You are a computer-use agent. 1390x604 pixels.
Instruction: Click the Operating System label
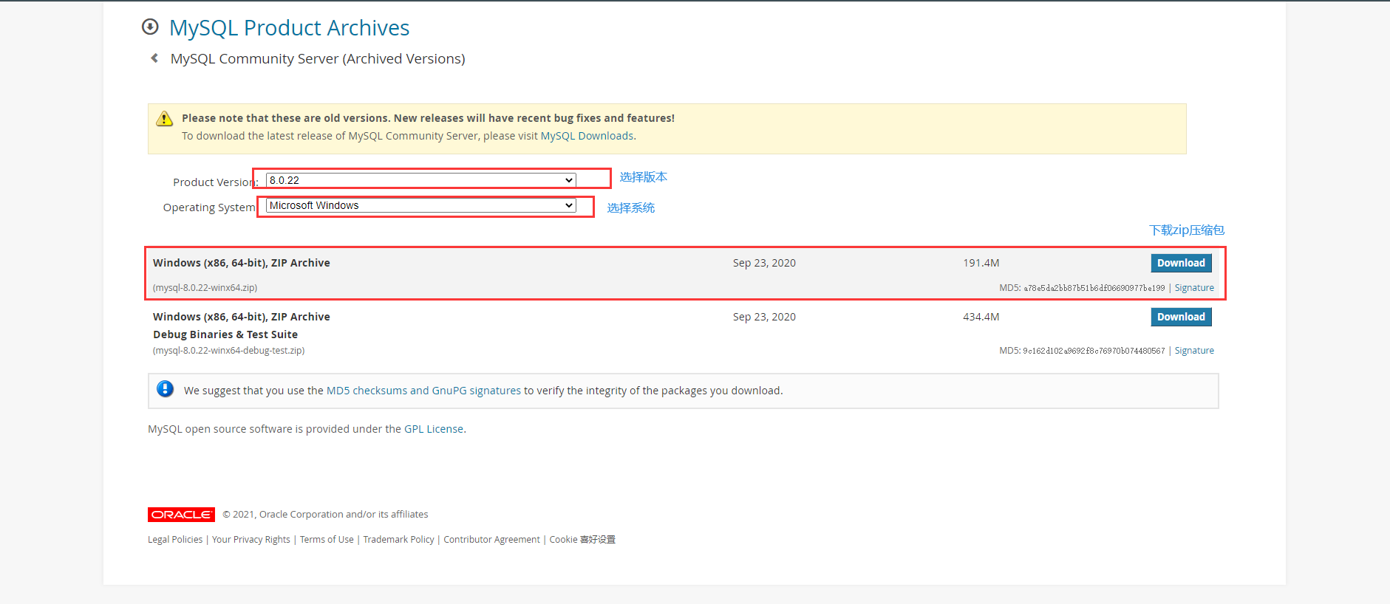pyautogui.click(x=209, y=207)
